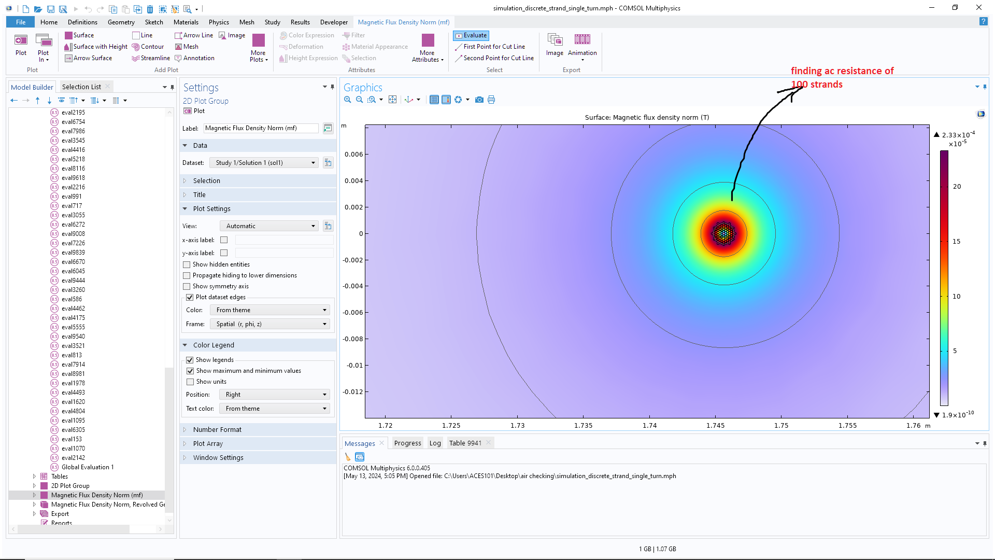995x560 pixels.
Task: Click the camera snapshot icon in Graphics
Action: pyautogui.click(x=479, y=100)
